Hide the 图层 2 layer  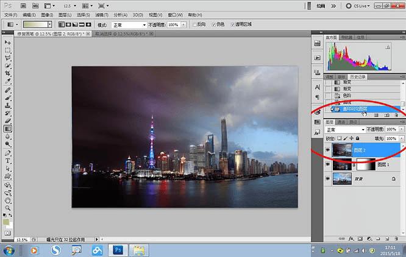(328, 150)
